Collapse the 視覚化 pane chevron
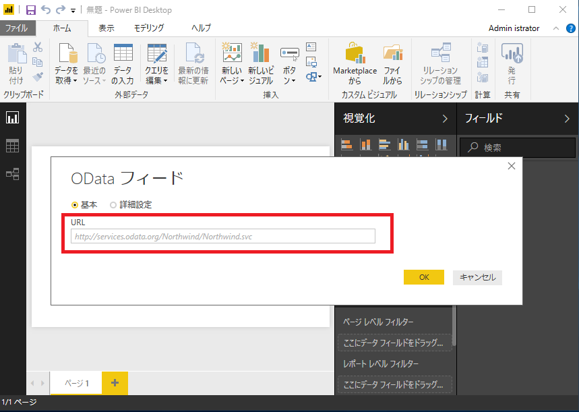The image size is (579, 412). coord(445,119)
